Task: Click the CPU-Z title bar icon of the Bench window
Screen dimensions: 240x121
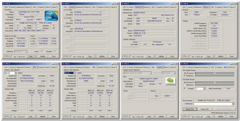Action: (x=182, y=64)
